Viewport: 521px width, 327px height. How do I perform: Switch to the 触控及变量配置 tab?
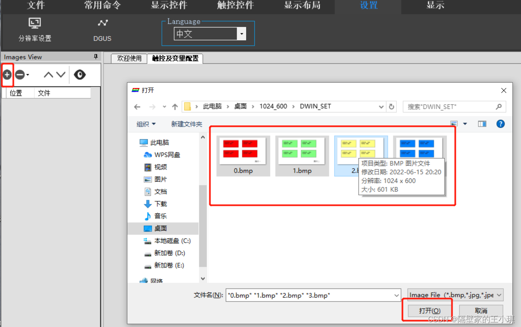click(x=175, y=59)
